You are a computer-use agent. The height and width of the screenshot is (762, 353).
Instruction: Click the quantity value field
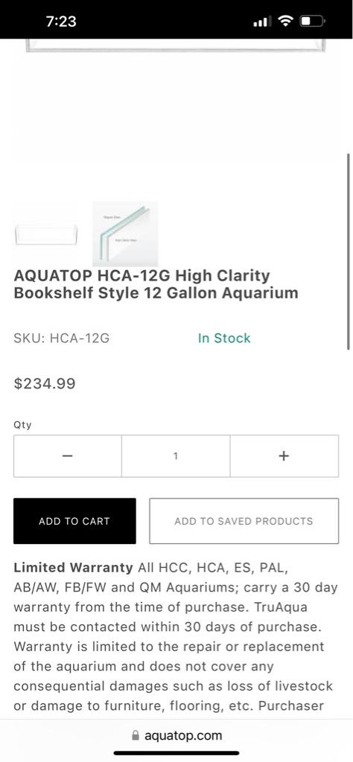click(176, 456)
